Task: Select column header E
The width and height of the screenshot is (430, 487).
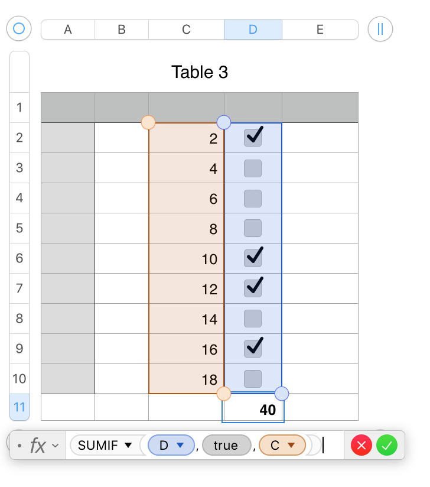Action: pos(320,30)
